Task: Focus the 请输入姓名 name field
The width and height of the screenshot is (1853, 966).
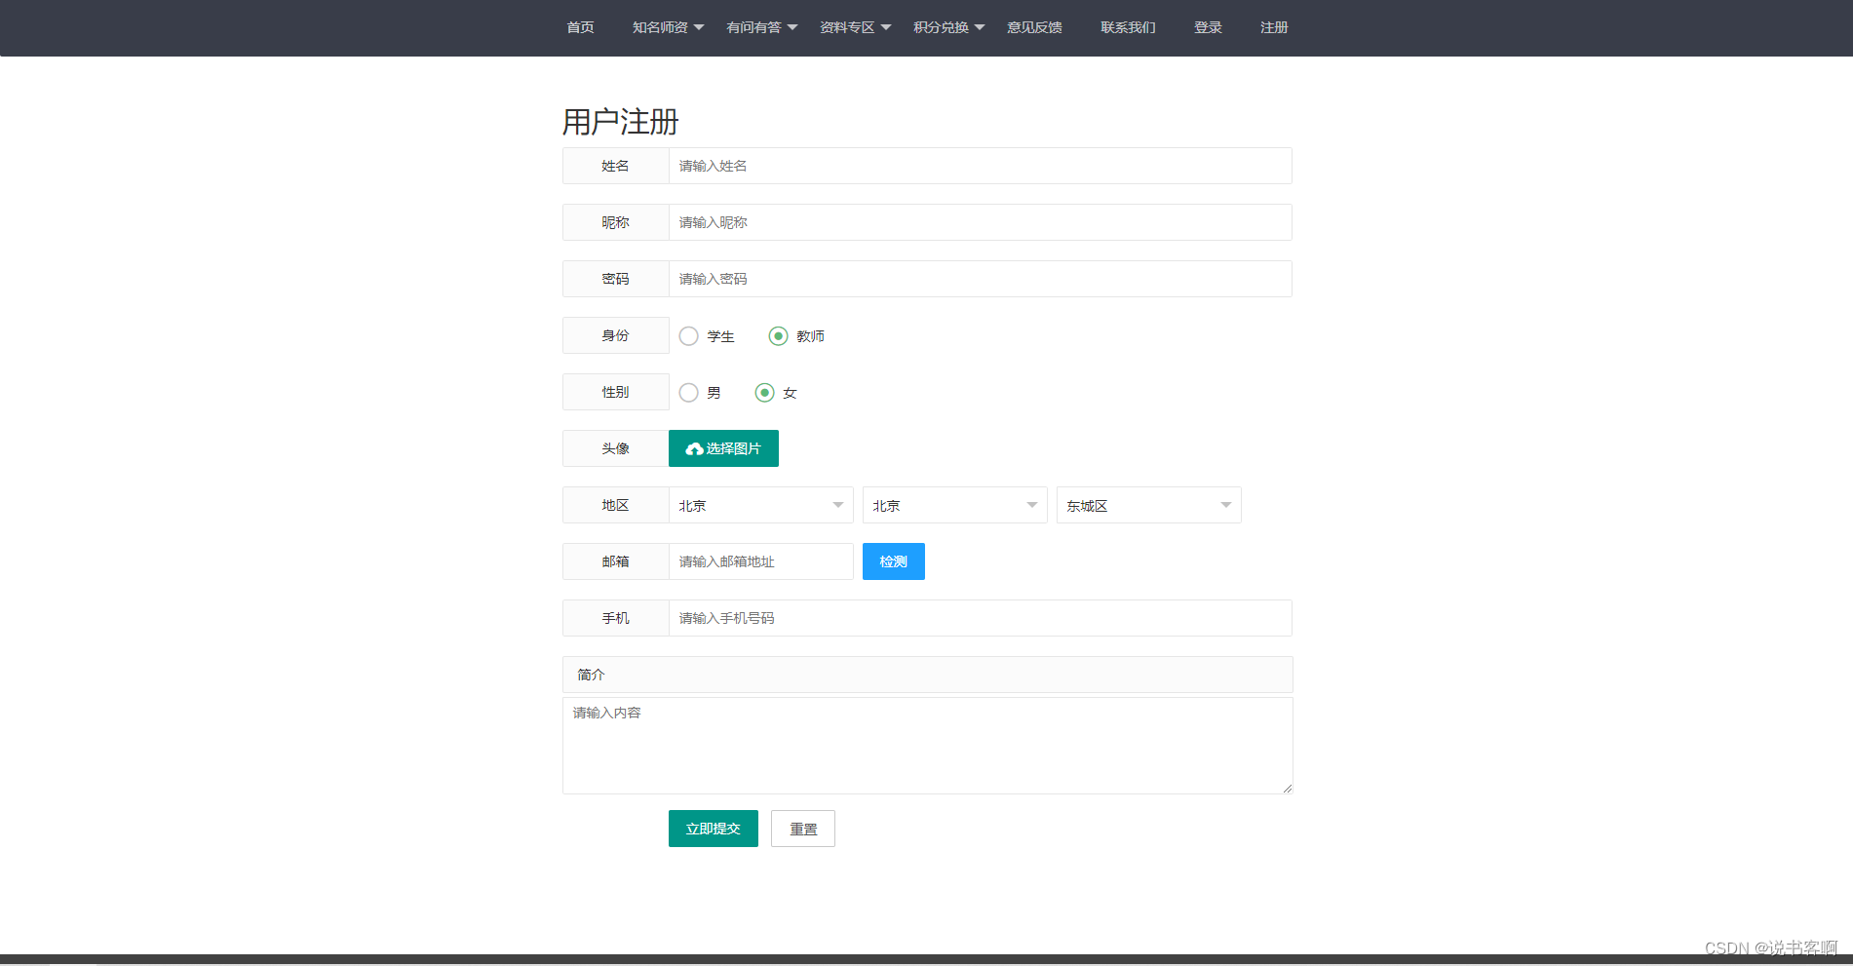Action: 981,166
